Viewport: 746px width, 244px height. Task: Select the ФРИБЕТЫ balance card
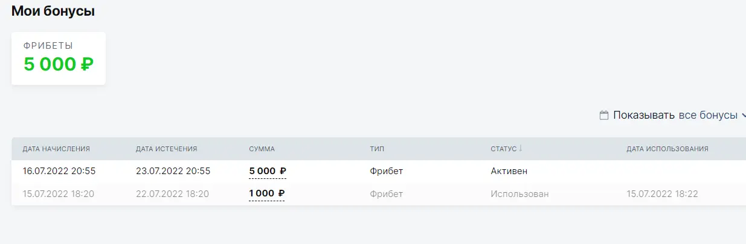pos(59,58)
